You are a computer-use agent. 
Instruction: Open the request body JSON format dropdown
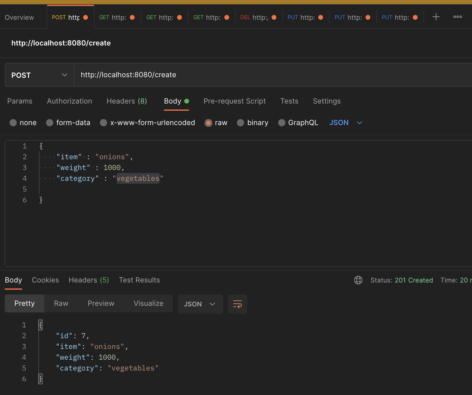(345, 123)
